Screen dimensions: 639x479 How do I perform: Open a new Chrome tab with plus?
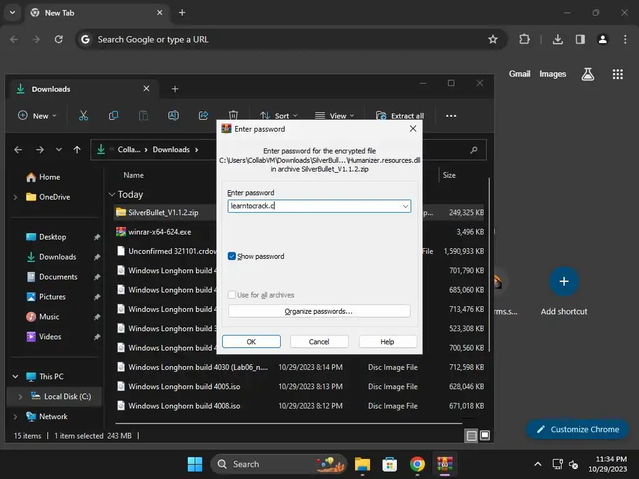pos(182,12)
